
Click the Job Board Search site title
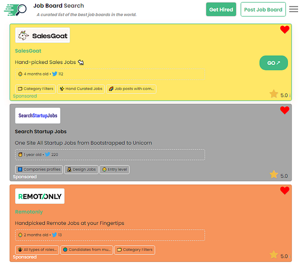pyautogui.click(x=59, y=6)
